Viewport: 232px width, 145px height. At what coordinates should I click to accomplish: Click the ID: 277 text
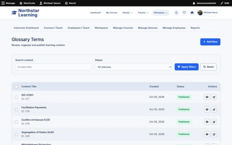25,99
